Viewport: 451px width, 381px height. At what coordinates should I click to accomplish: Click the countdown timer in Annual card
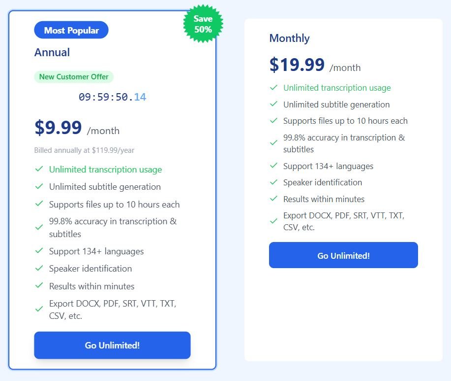112,97
